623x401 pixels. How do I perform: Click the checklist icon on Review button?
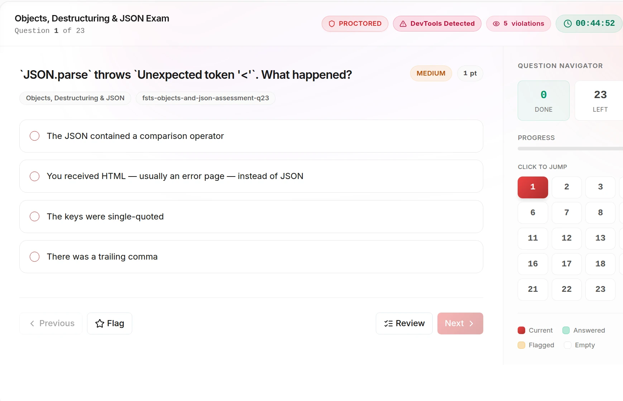point(388,323)
